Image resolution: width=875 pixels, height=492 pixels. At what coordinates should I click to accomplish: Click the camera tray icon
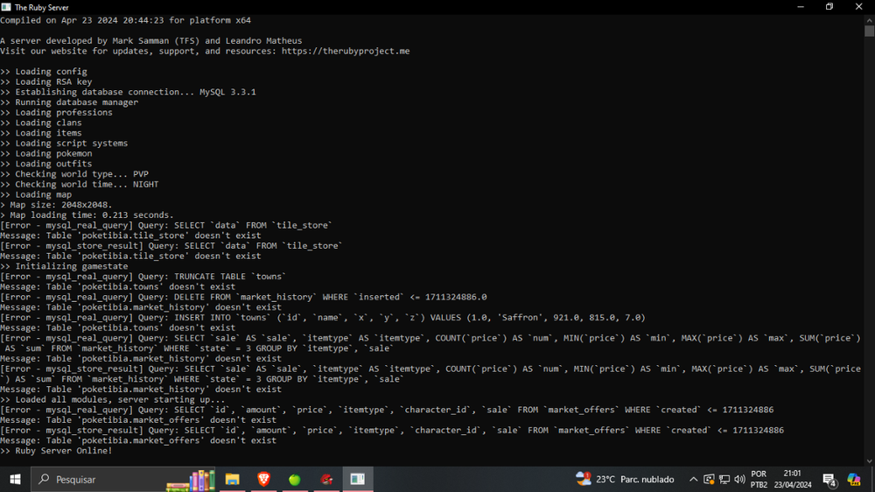pos(709,479)
